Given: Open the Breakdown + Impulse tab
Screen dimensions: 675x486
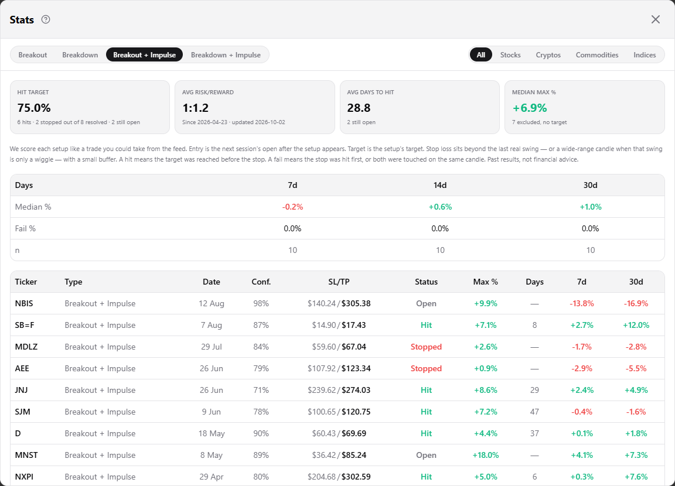Looking at the screenshot, I should [226, 54].
